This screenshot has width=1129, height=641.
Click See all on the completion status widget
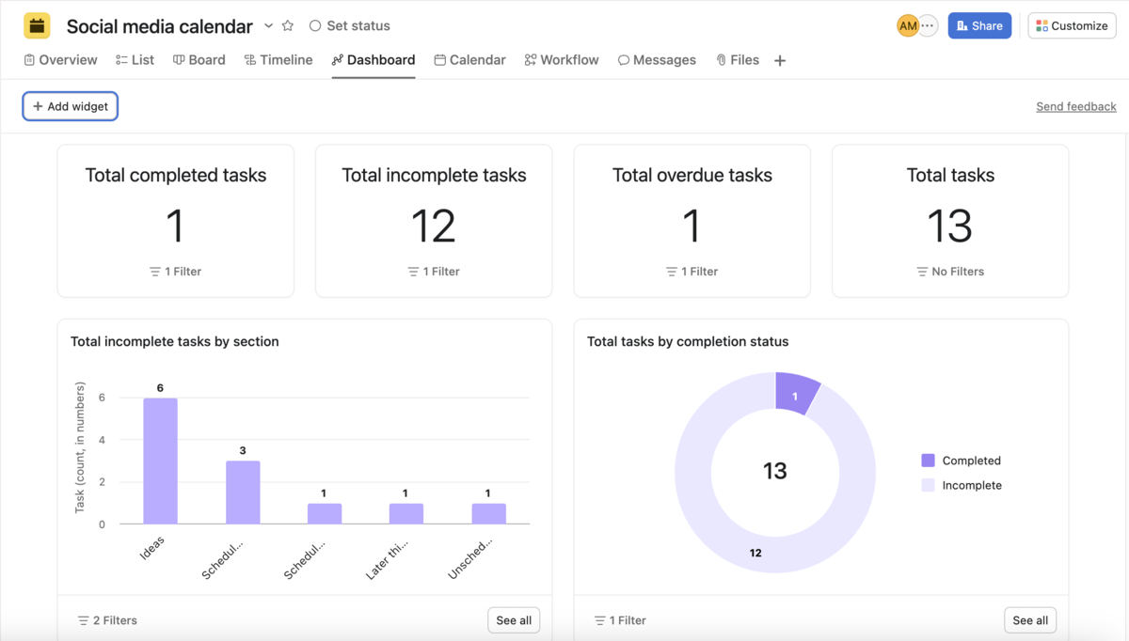point(1029,620)
